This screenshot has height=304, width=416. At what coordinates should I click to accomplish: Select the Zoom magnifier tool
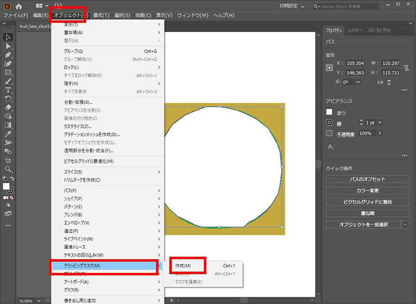pos(8,169)
